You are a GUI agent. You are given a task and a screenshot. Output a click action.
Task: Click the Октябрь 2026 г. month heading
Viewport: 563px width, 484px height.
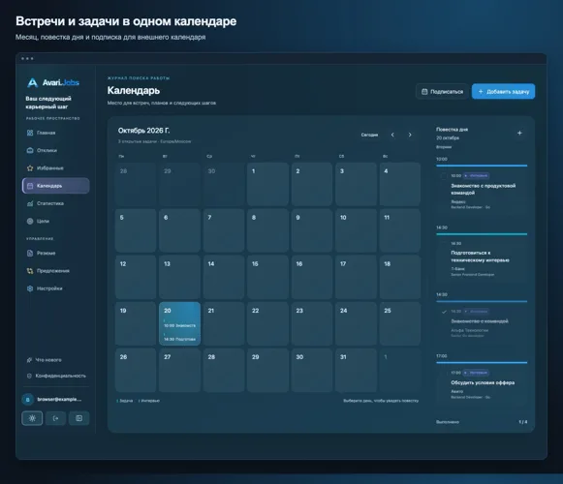[143, 131]
